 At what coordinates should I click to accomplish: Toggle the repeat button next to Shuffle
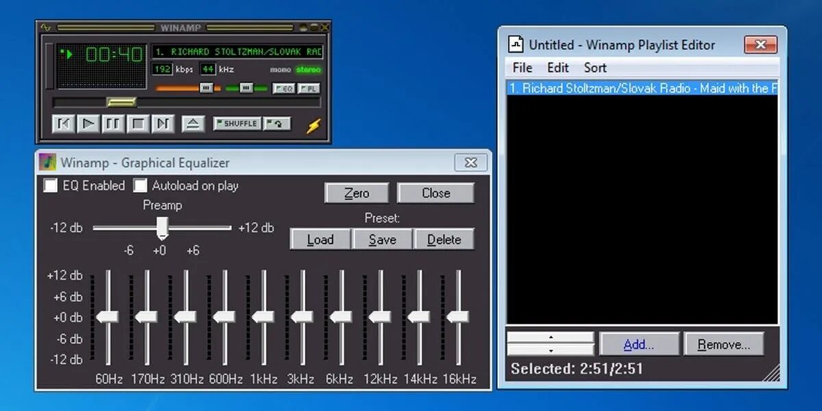[278, 124]
